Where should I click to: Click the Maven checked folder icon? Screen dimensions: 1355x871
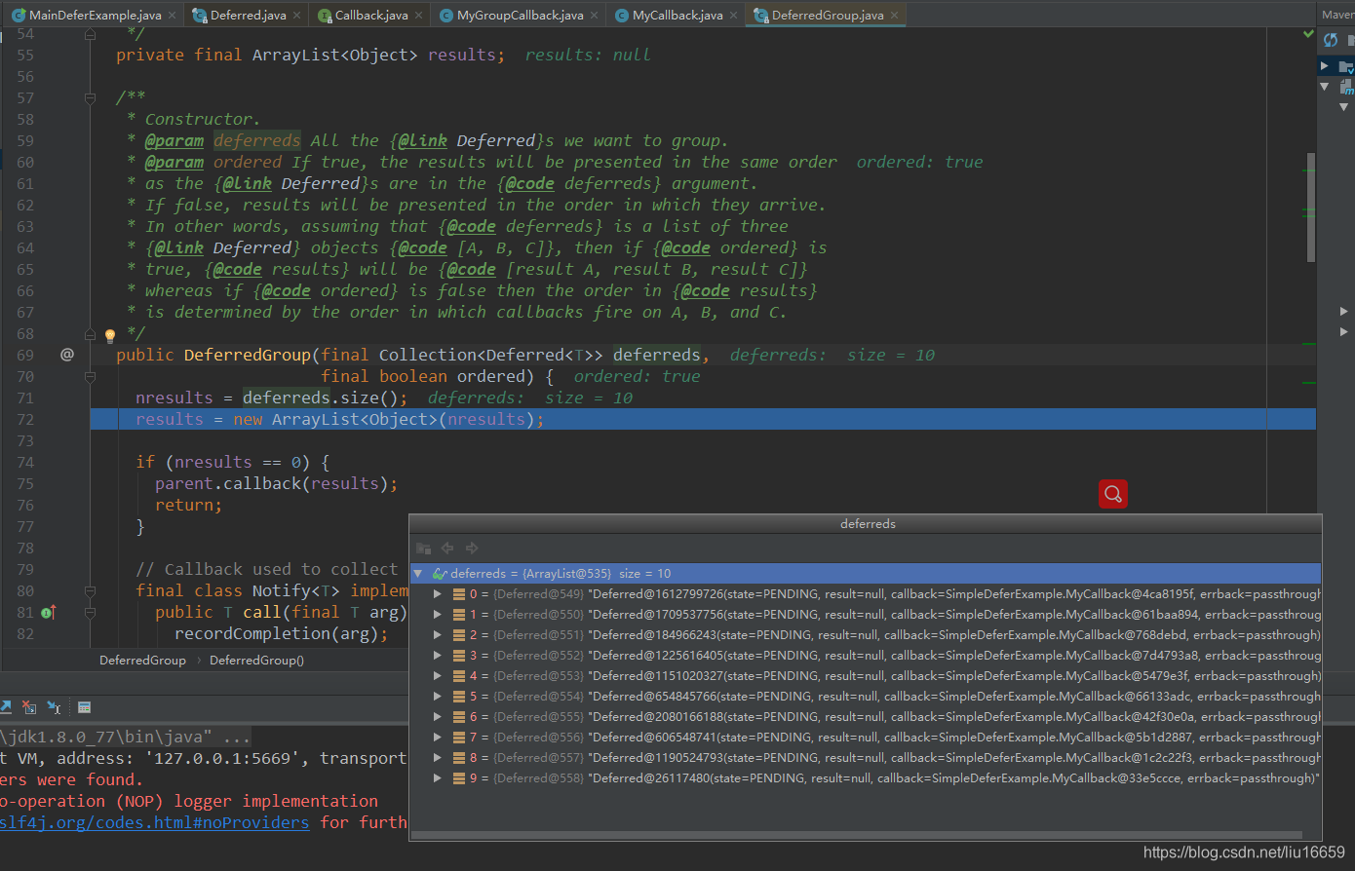(x=1346, y=66)
